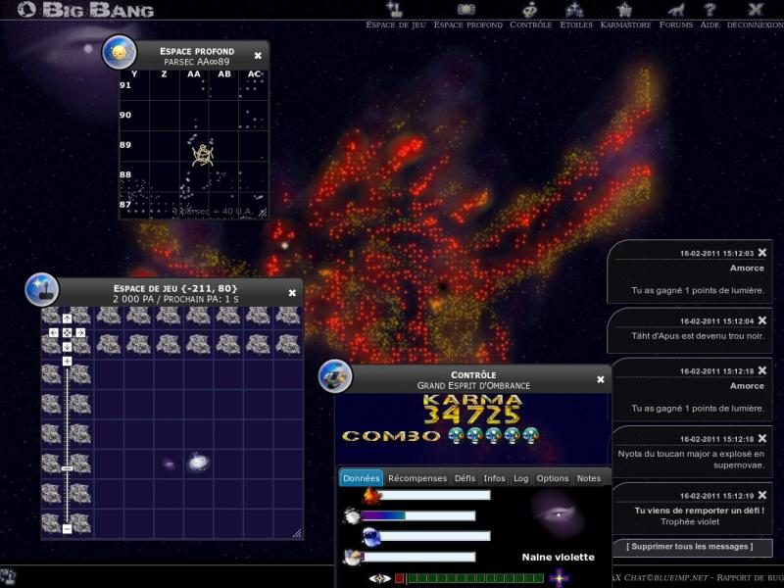The height and width of the screenshot is (588, 784).
Task: Select the fire element icon in the Contrôle panel
Action: click(371, 496)
